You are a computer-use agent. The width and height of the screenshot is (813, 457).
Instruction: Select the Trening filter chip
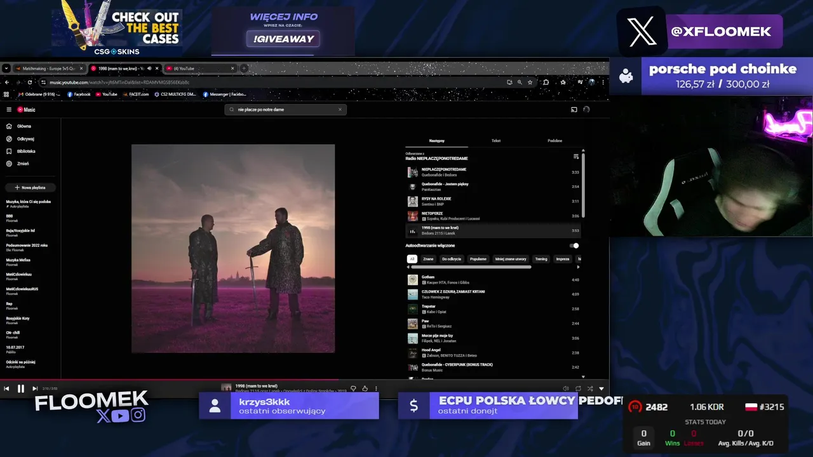point(541,259)
